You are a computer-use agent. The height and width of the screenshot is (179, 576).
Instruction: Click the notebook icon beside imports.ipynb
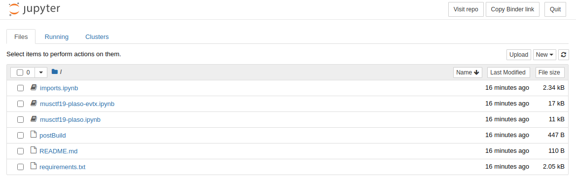click(x=34, y=88)
